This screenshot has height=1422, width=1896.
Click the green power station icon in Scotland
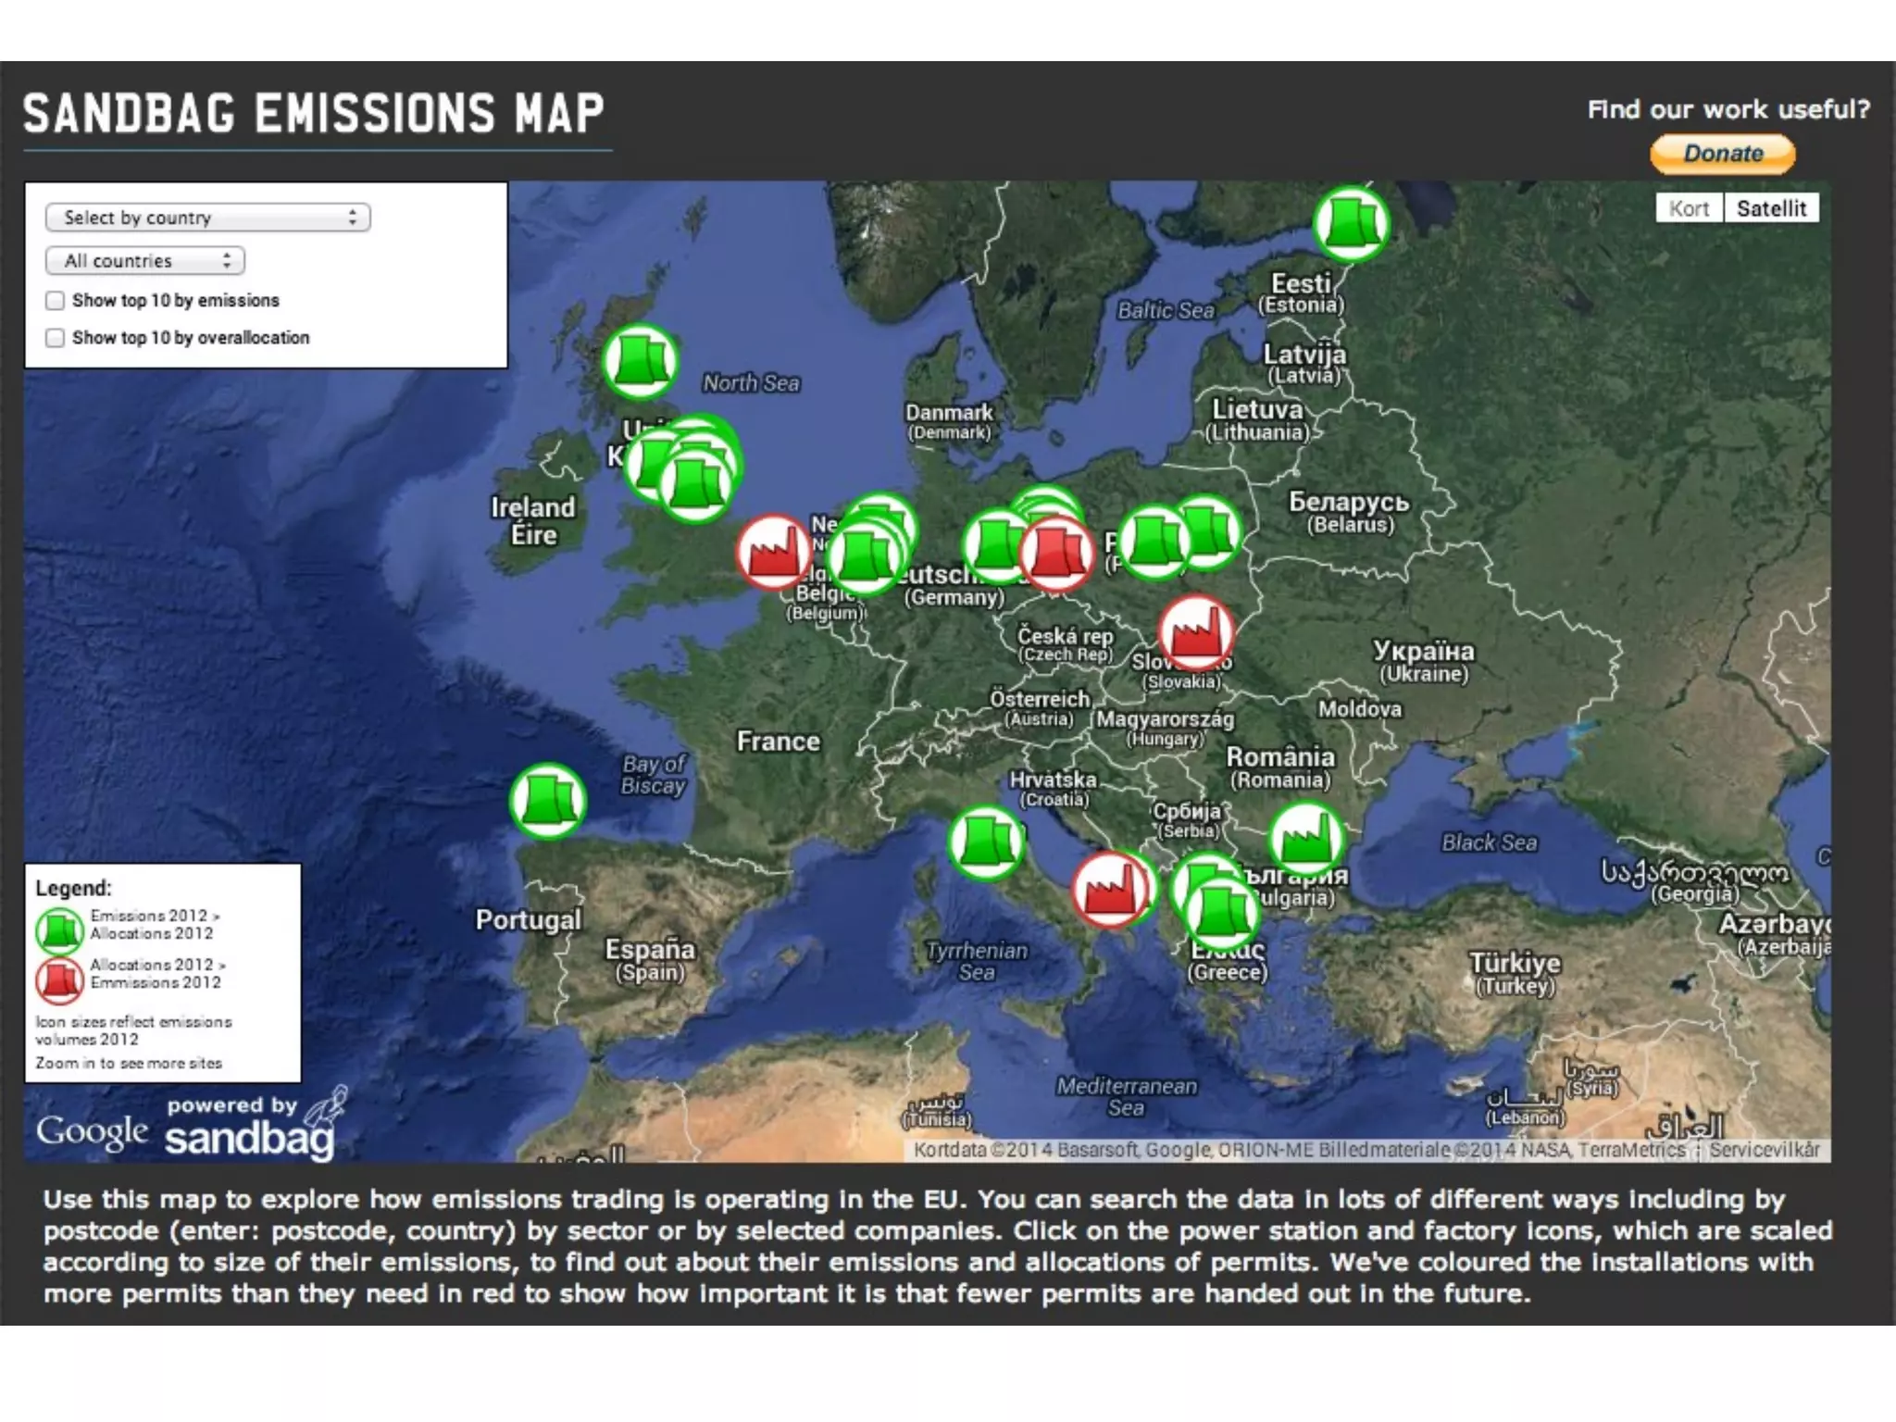coord(640,360)
